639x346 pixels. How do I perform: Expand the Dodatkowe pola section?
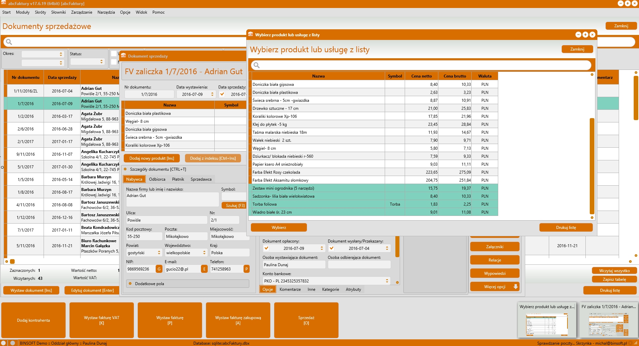pyautogui.click(x=130, y=284)
